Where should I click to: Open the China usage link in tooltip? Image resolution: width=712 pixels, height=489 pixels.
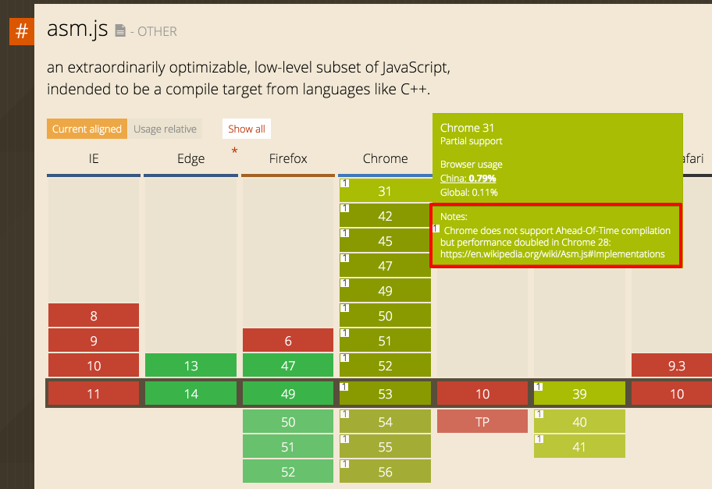click(x=468, y=179)
